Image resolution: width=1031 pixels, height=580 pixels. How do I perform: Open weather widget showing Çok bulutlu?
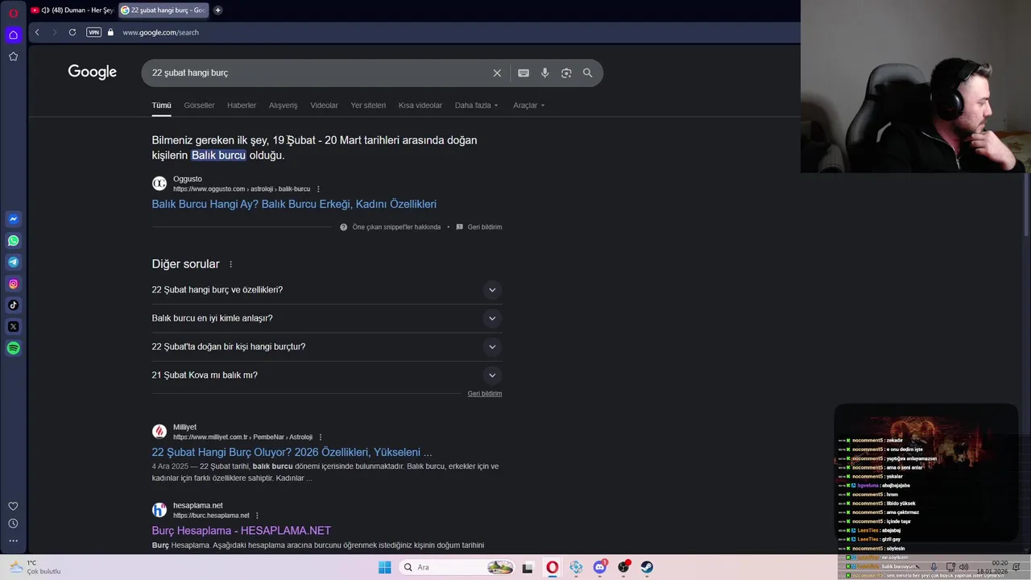(35, 567)
